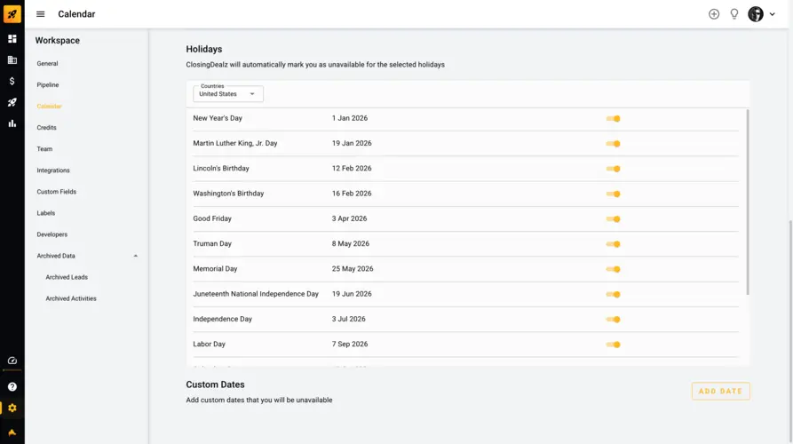793x444 pixels.
Task: Click the ADD DATE button
Action: pos(721,391)
